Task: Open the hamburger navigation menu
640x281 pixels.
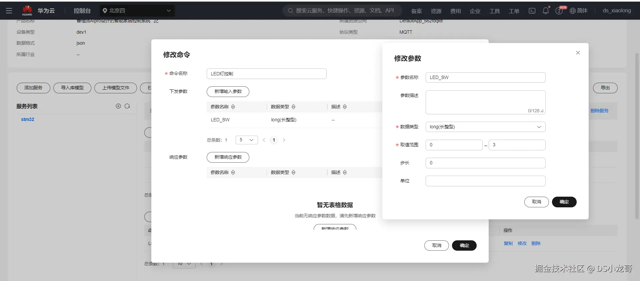Action: (x=9, y=11)
